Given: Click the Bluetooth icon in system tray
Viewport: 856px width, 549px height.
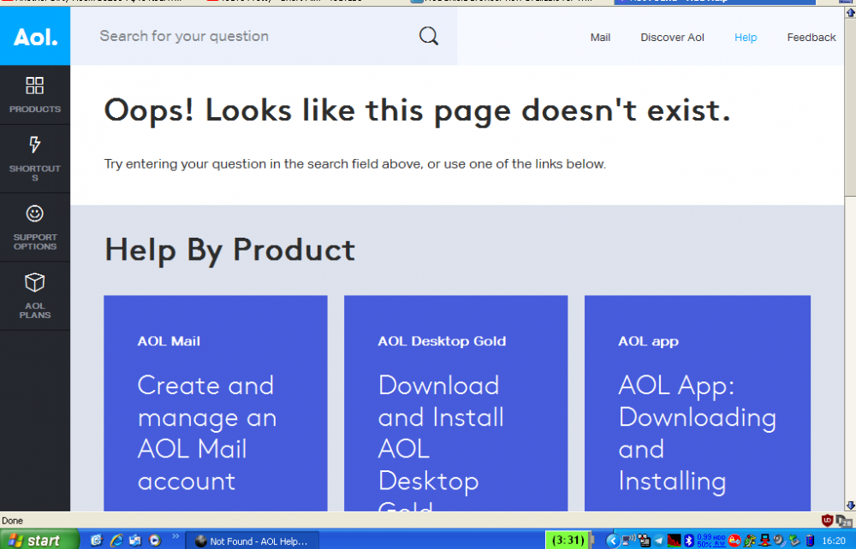Looking at the screenshot, I should pos(689,540).
